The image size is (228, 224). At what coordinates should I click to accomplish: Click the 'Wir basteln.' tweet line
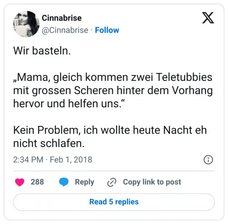pos(42,51)
